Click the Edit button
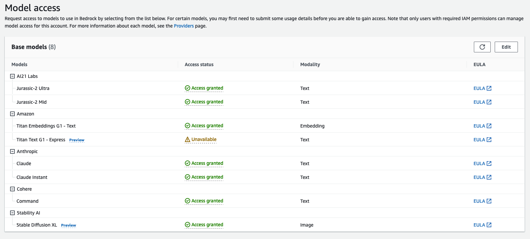 pos(506,47)
